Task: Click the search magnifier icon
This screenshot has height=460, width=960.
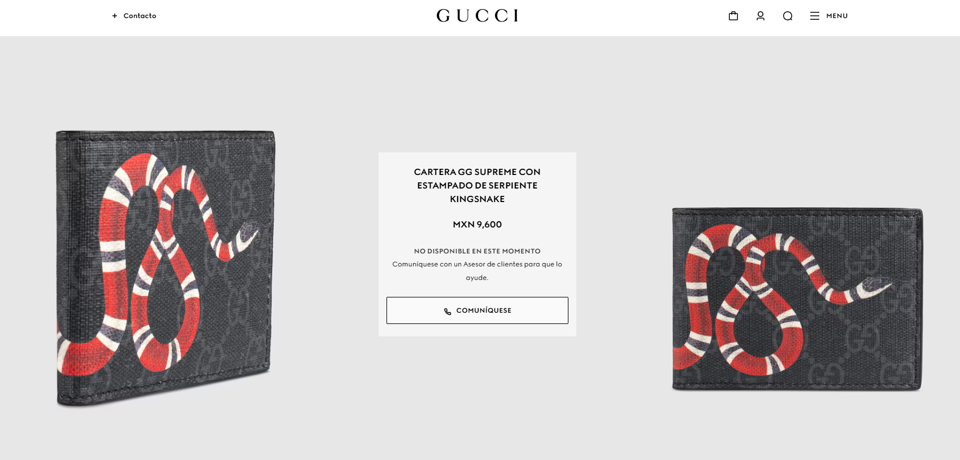Action: click(788, 16)
